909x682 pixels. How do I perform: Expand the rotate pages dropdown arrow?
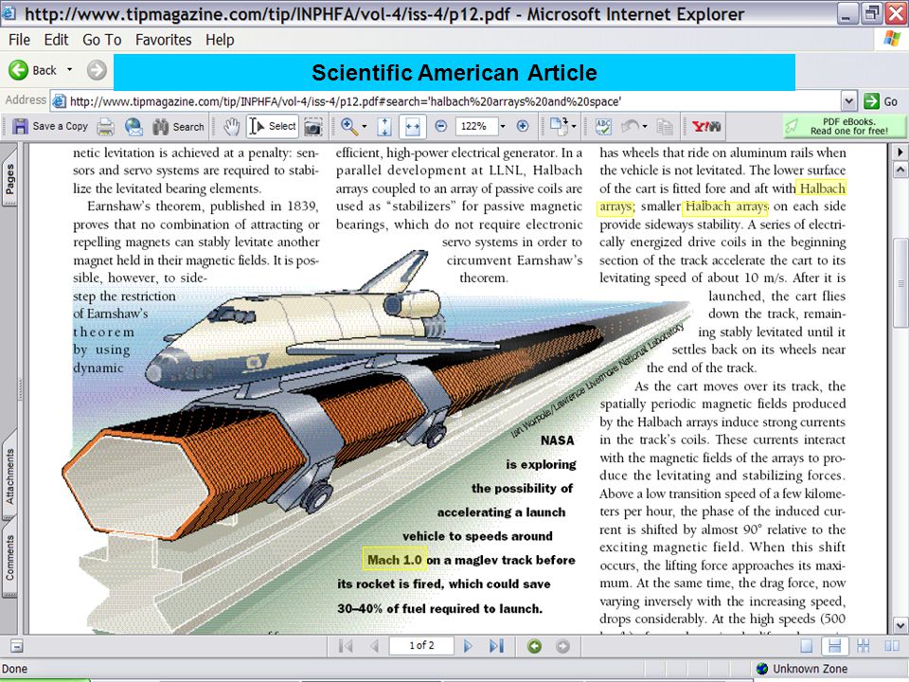[x=574, y=126]
